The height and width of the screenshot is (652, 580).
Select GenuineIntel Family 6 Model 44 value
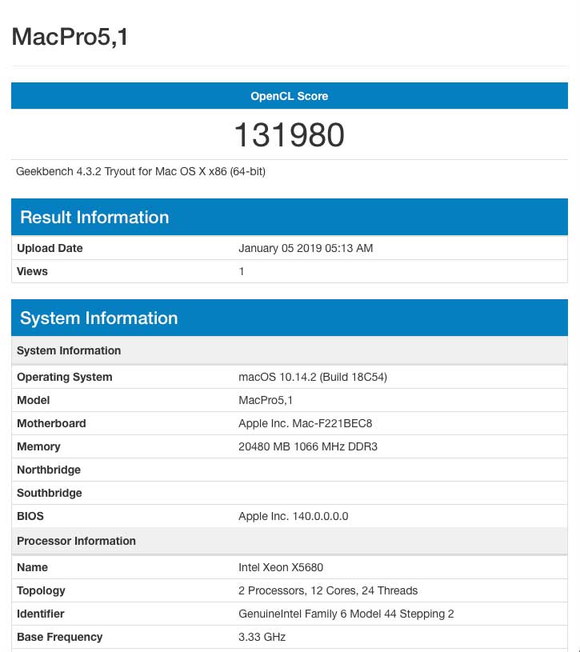tap(346, 614)
